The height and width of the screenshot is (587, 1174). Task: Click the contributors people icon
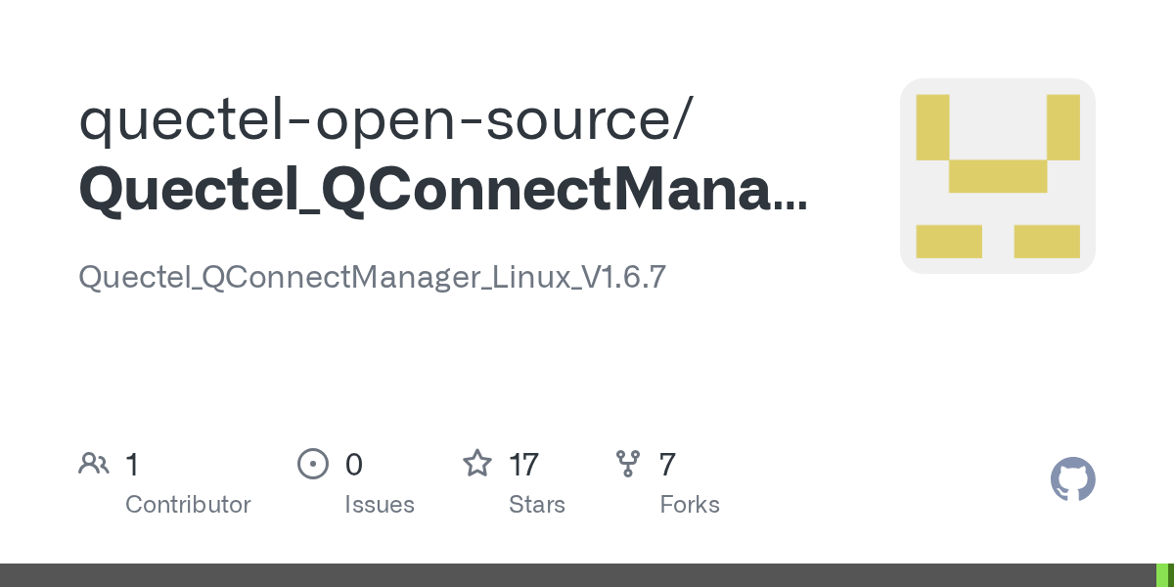[94, 464]
